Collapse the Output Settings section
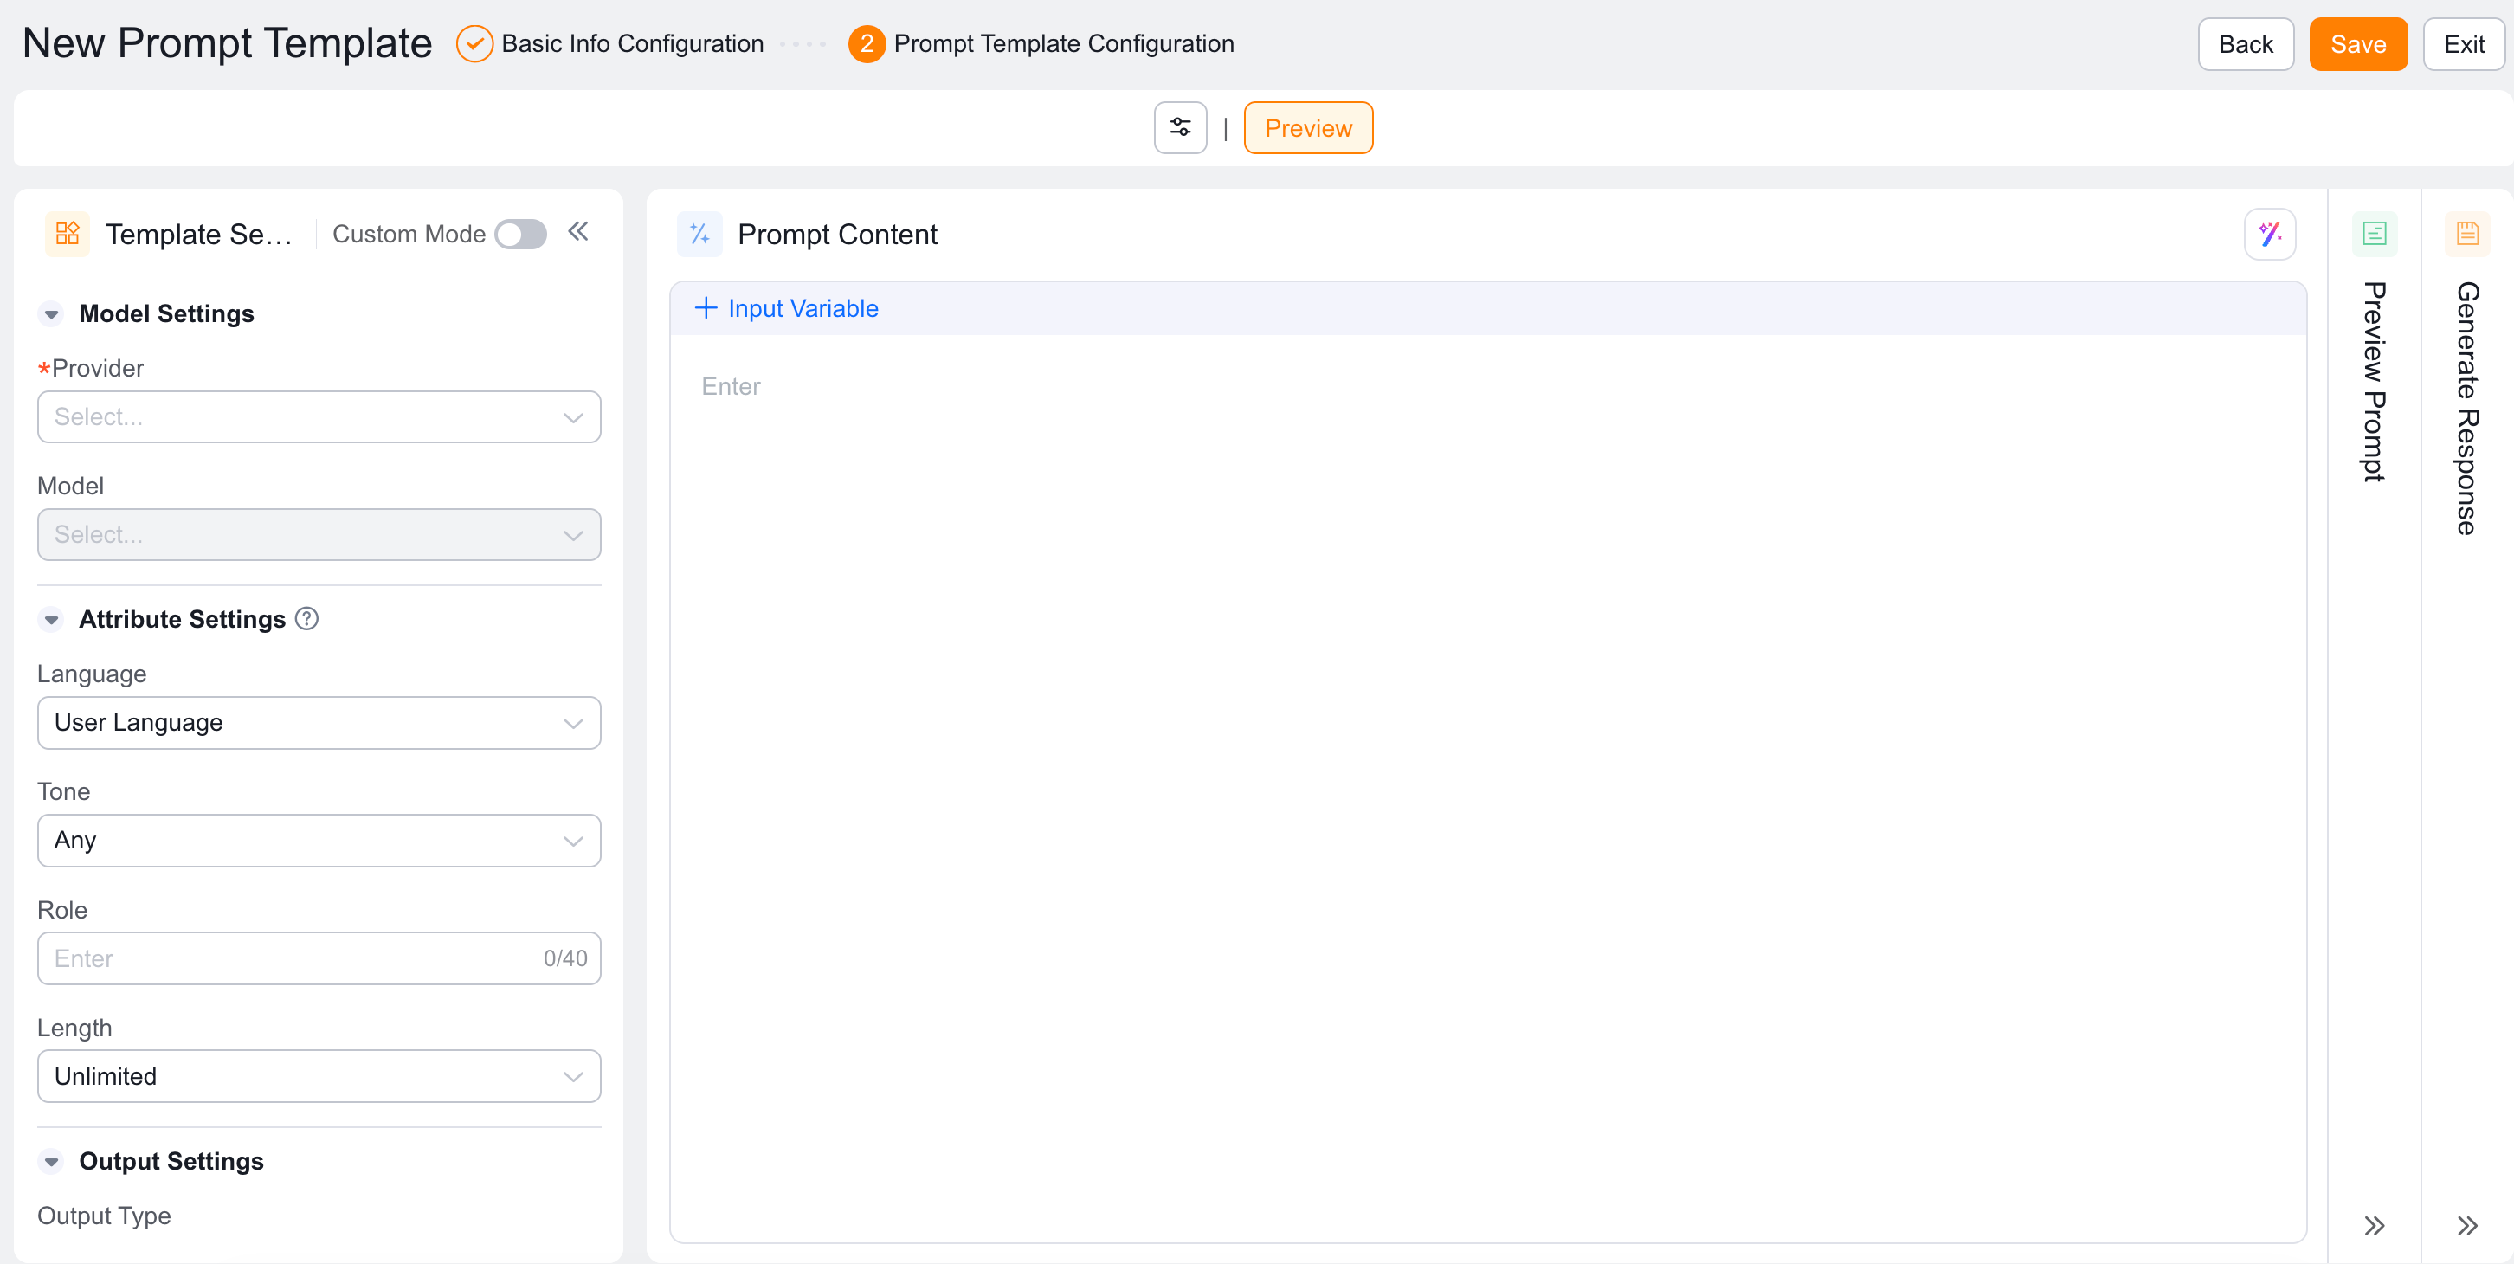This screenshot has width=2514, height=1264. click(52, 1162)
